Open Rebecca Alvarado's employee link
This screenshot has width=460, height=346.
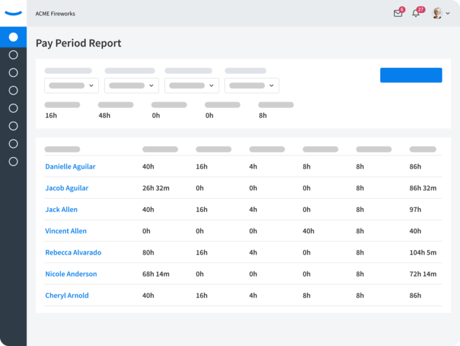click(73, 253)
